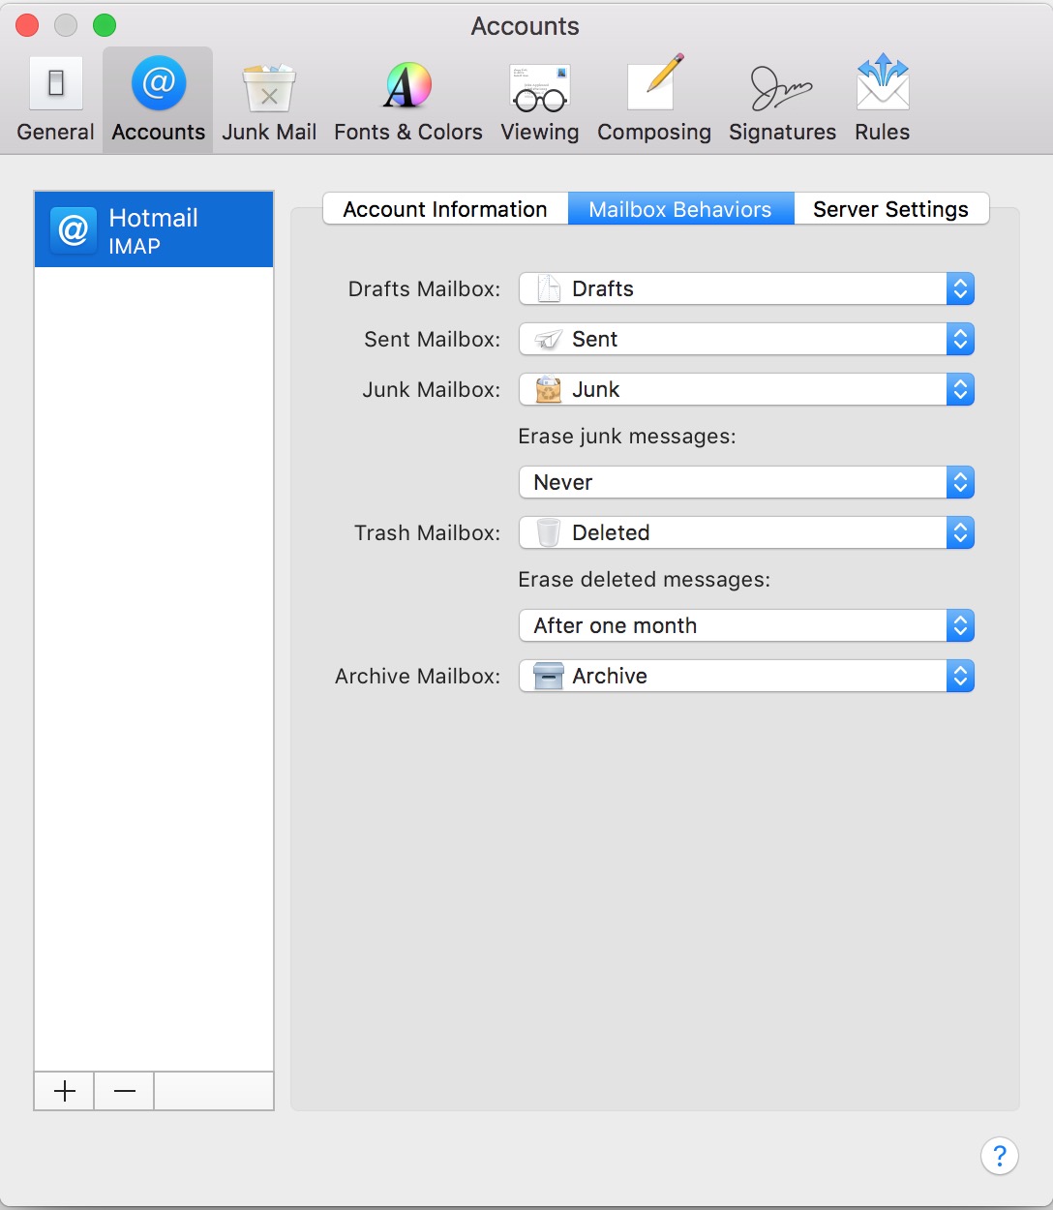Viewport: 1053px width, 1210px height.
Task: Change Erase deleted messages After one month
Action: (746, 625)
